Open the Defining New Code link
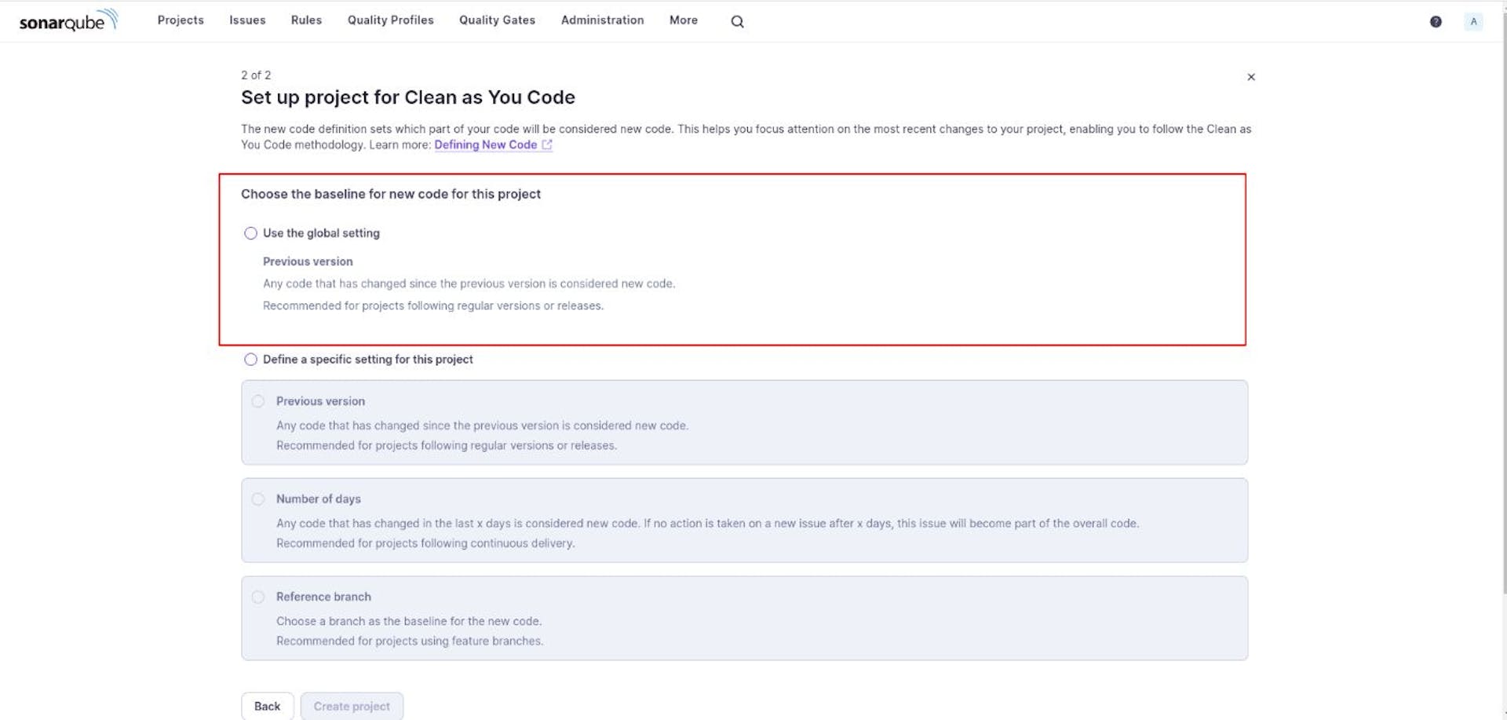1507x720 pixels. [x=485, y=145]
